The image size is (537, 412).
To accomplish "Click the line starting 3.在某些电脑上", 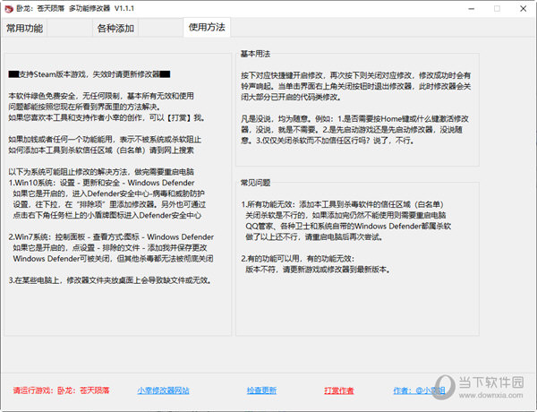I will coord(110,280).
